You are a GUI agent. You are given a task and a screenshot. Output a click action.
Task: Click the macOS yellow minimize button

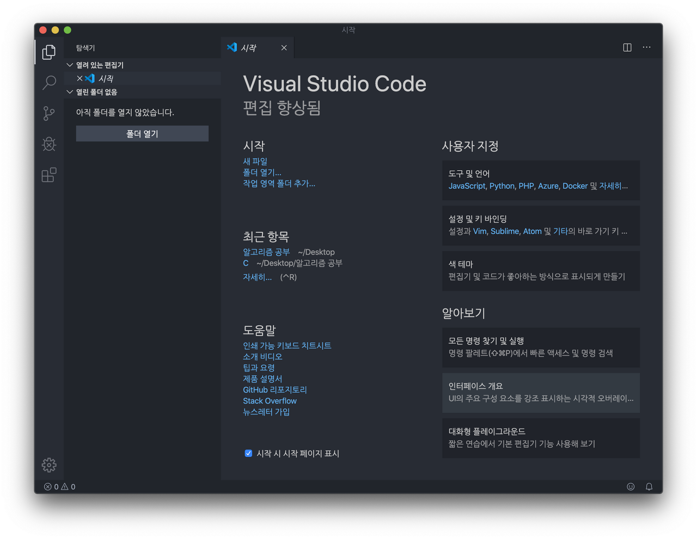point(55,30)
